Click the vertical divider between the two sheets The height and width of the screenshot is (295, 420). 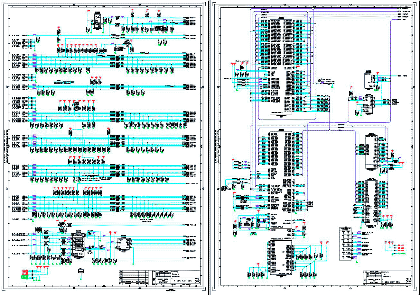pyautogui.click(x=209, y=147)
